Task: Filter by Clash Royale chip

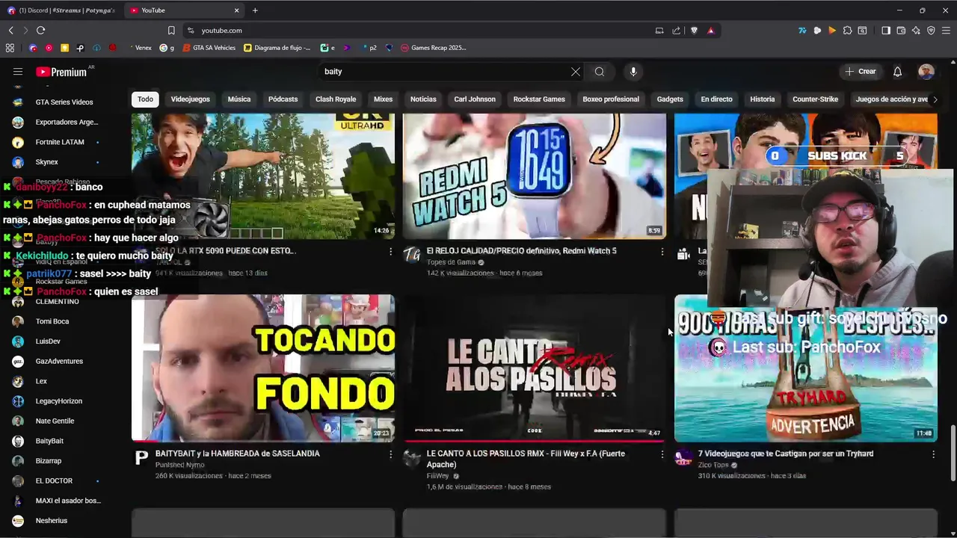Action: coord(336,99)
